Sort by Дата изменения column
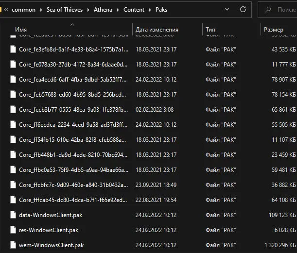 click(x=157, y=30)
